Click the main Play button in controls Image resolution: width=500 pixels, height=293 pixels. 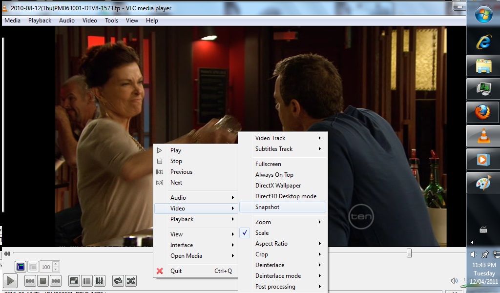[x=10, y=280]
